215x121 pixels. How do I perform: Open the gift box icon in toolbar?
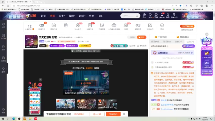tap(66, 25)
